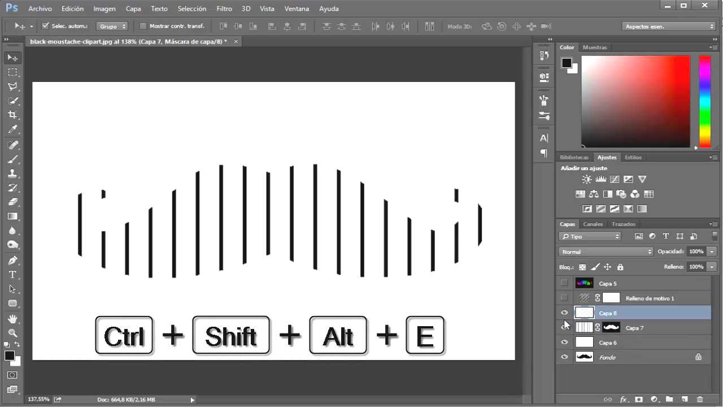Switch to the Canales tab
This screenshot has height=407, width=723.
coord(593,224)
